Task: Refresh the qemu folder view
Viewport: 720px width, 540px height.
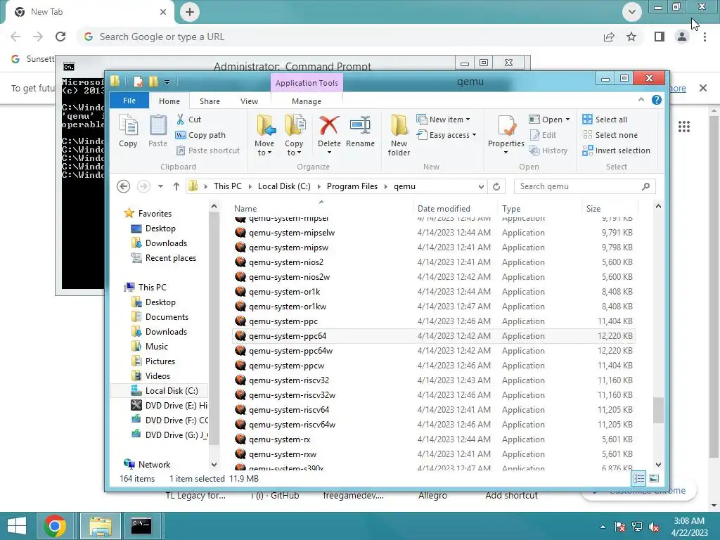Action: [496, 186]
